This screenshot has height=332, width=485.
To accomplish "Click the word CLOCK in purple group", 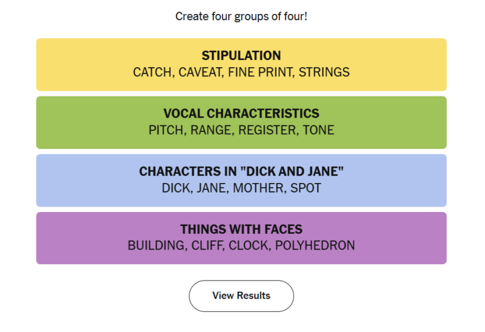I will 249,246.
